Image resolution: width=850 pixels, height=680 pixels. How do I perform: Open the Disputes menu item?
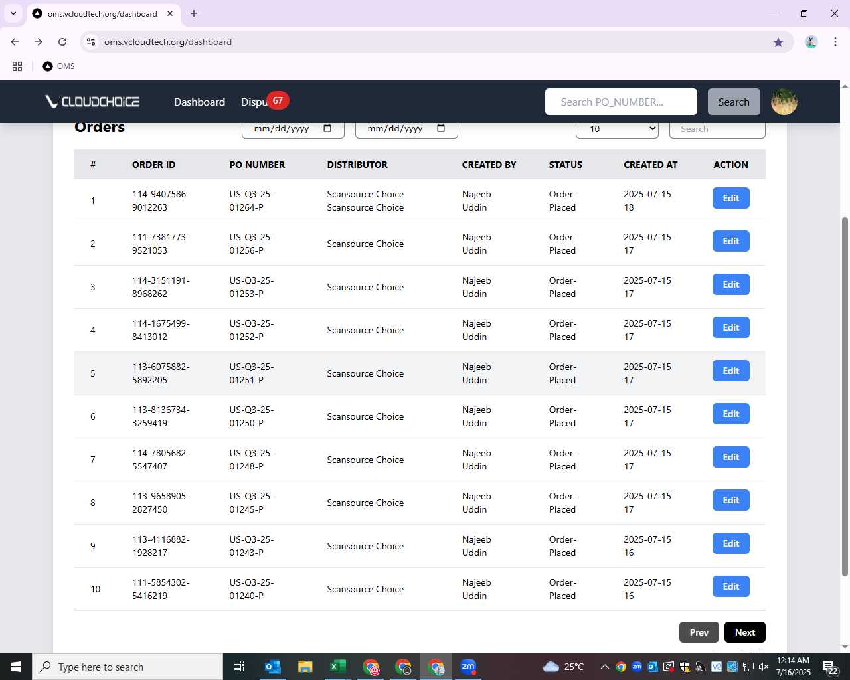(x=254, y=102)
